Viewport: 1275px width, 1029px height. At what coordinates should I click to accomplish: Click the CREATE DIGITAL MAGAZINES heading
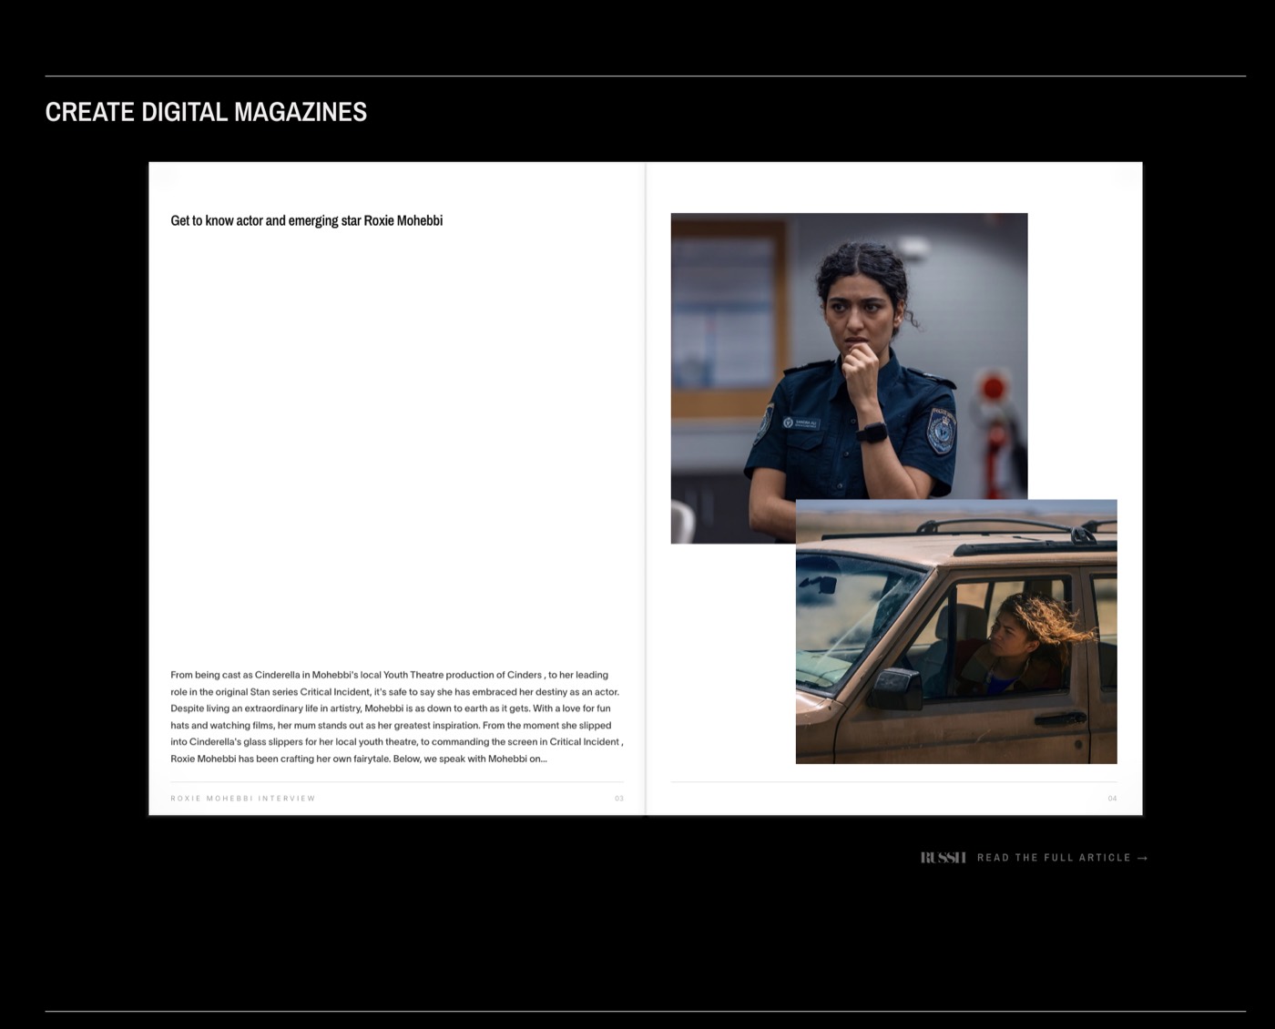click(206, 112)
